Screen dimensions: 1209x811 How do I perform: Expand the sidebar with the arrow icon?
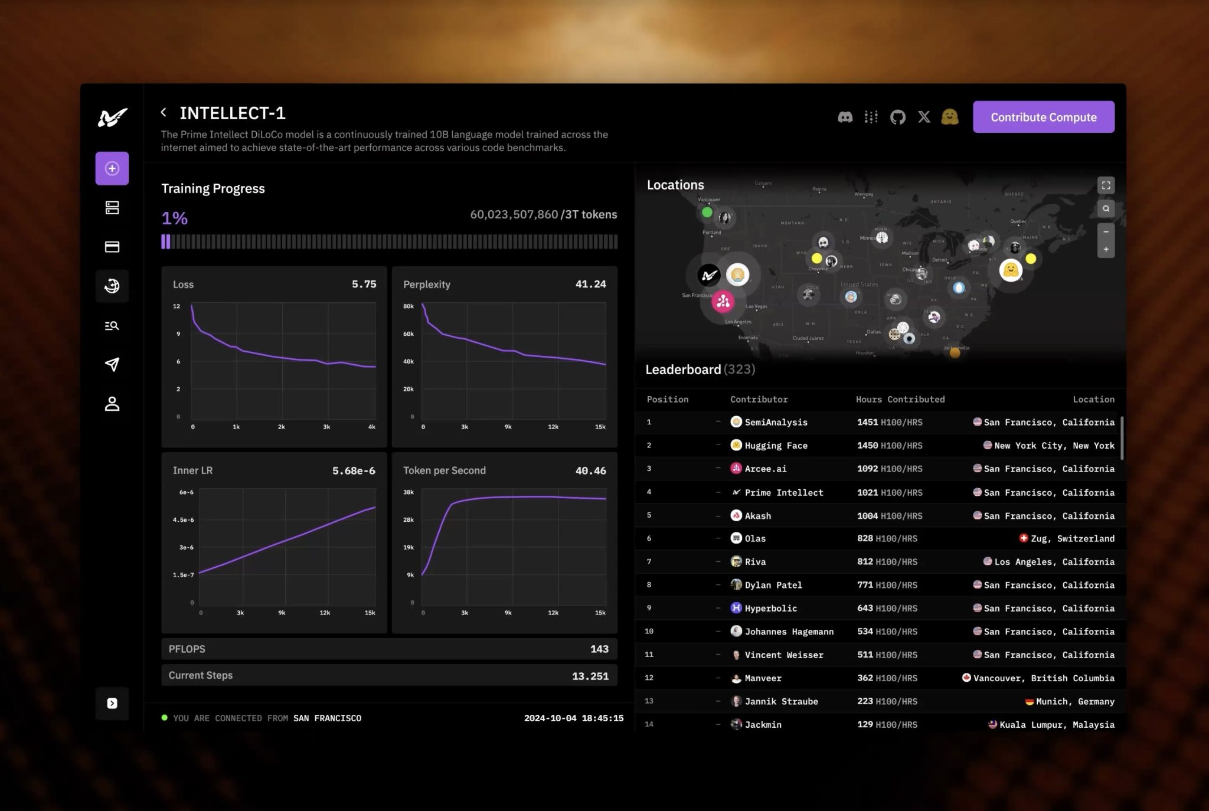click(112, 703)
